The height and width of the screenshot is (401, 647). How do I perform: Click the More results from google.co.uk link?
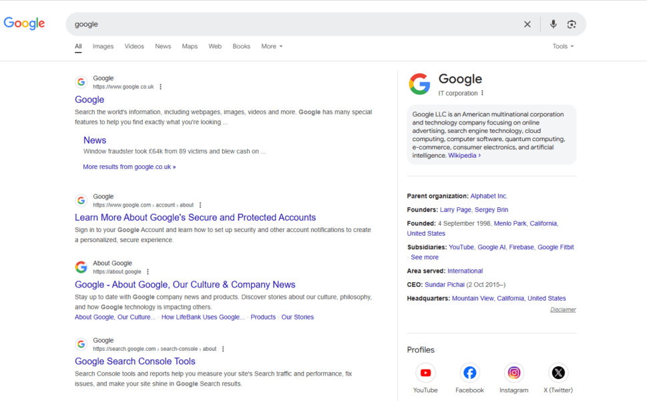[129, 166]
